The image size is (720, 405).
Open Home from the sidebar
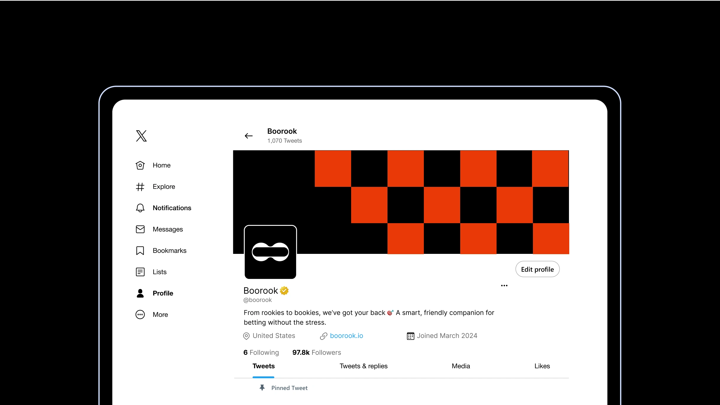(x=161, y=165)
